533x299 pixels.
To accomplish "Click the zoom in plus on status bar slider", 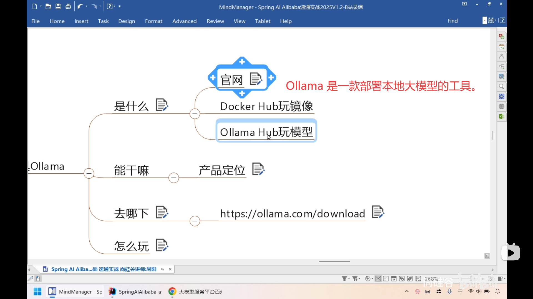I will coord(483,279).
